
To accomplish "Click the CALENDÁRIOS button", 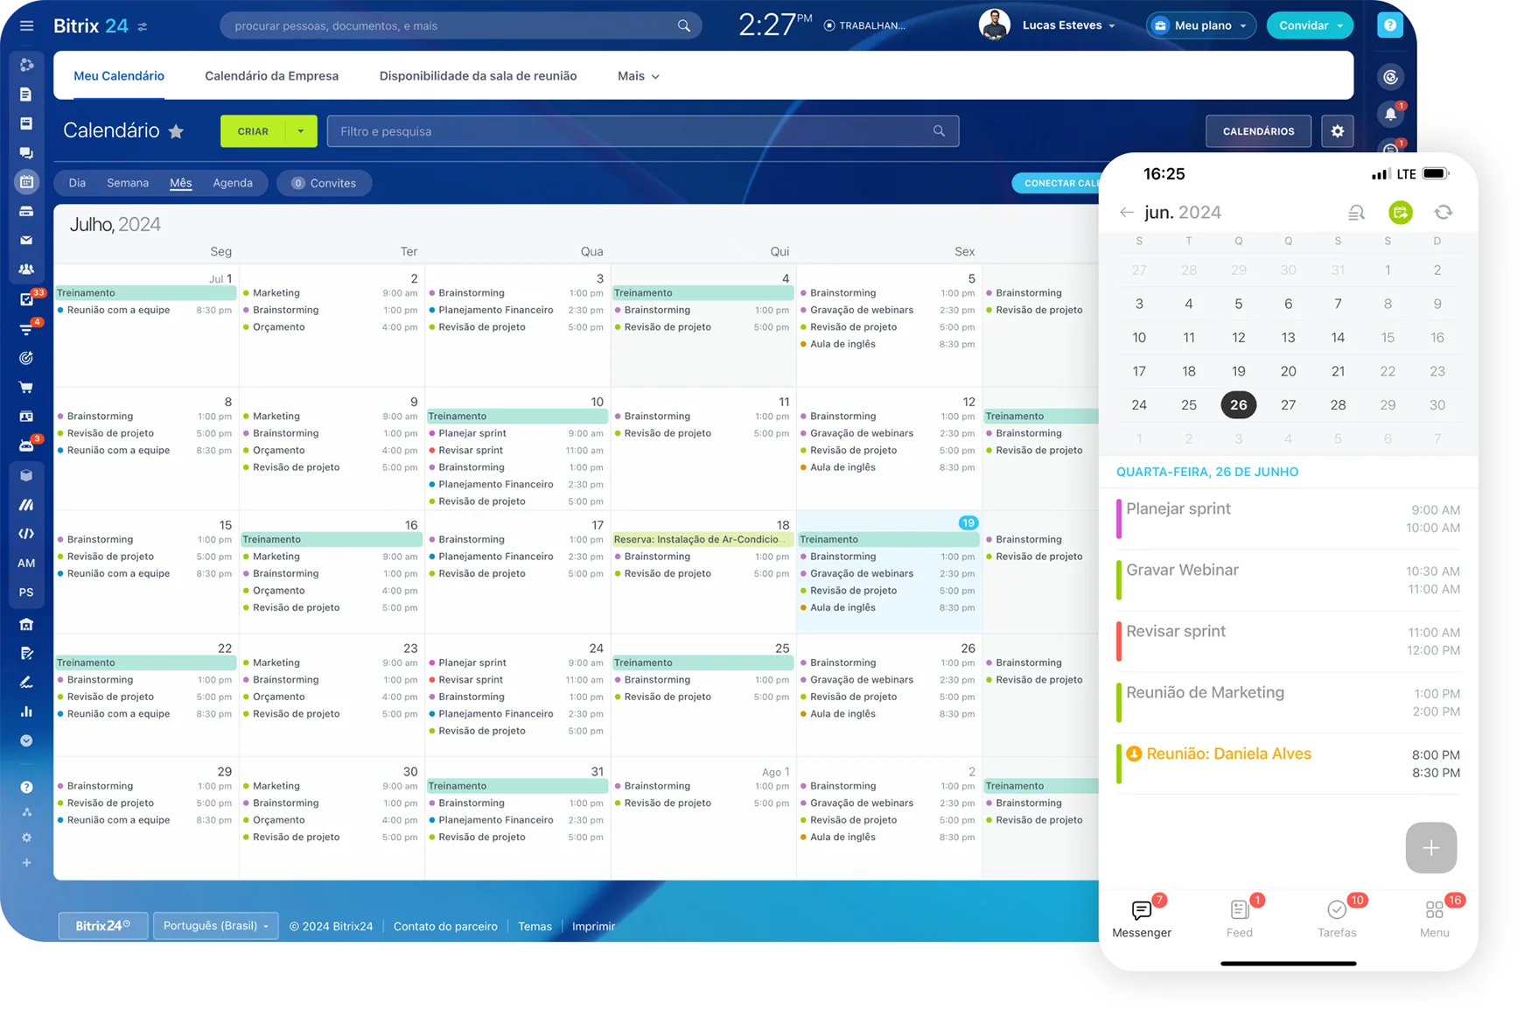I will point(1258,131).
